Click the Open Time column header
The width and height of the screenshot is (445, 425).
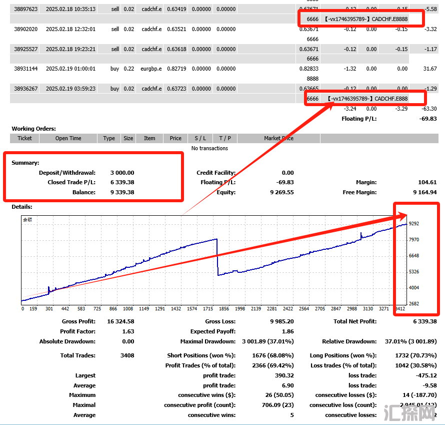click(x=68, y=138)
